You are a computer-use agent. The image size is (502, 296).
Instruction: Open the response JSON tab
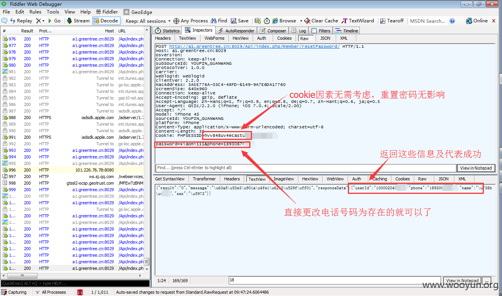point(444,179)
